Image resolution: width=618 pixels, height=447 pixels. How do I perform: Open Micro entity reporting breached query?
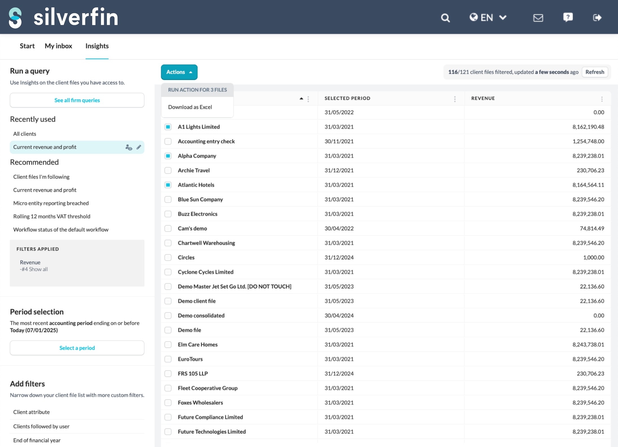[x=51, y=203]
